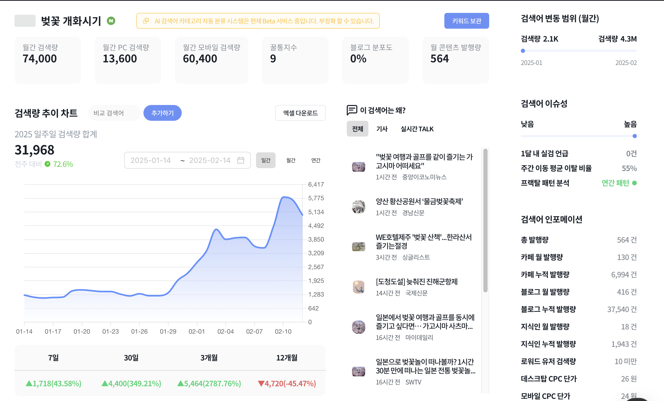This screenshot has height=401, width=664.
Task: Switch chart to 연간 period
Action: pyautogui.click(x=316, y=160)
